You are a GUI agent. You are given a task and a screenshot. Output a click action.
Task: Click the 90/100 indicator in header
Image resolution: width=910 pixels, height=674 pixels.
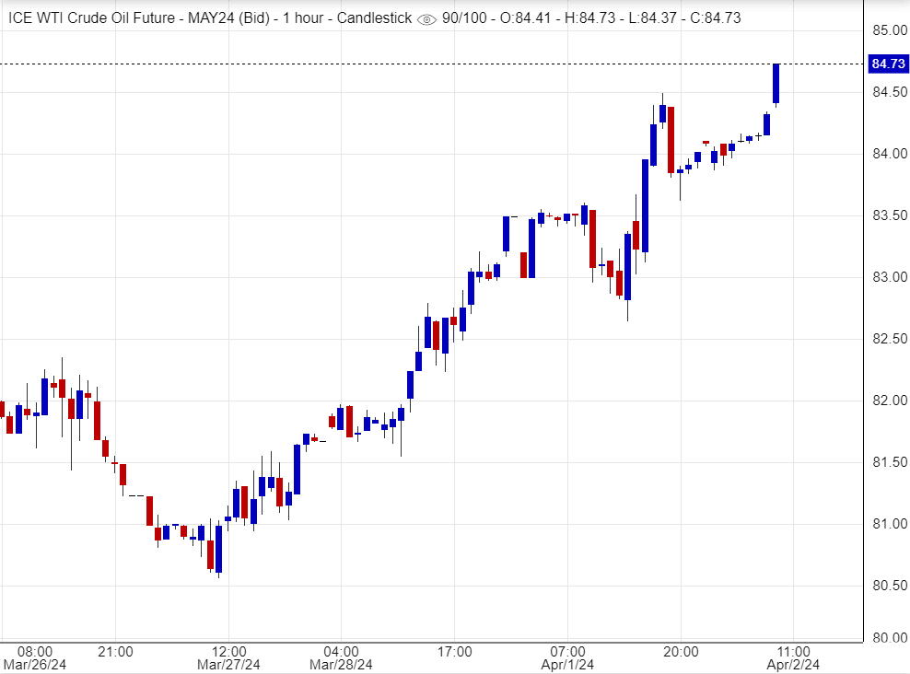465,18
